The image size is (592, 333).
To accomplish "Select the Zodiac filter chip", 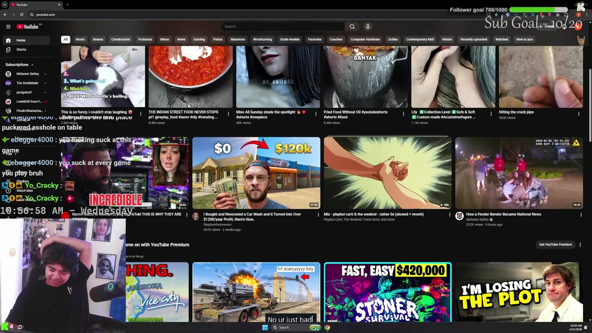I will (x=393, y=39).
